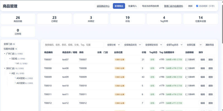Click 导出当前筛选结果 button

coord(151,6)
